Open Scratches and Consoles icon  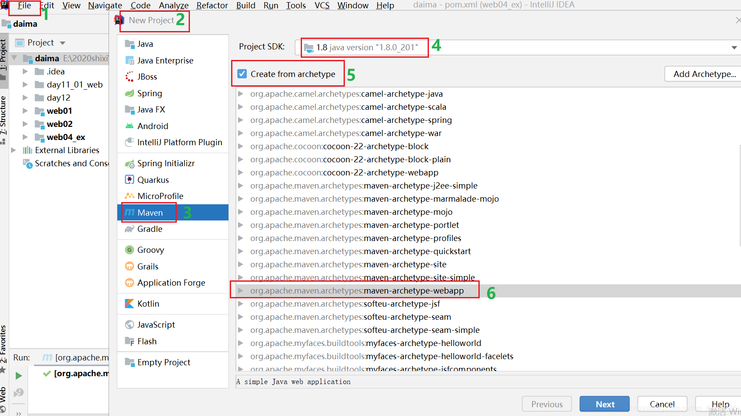[28, 164]
